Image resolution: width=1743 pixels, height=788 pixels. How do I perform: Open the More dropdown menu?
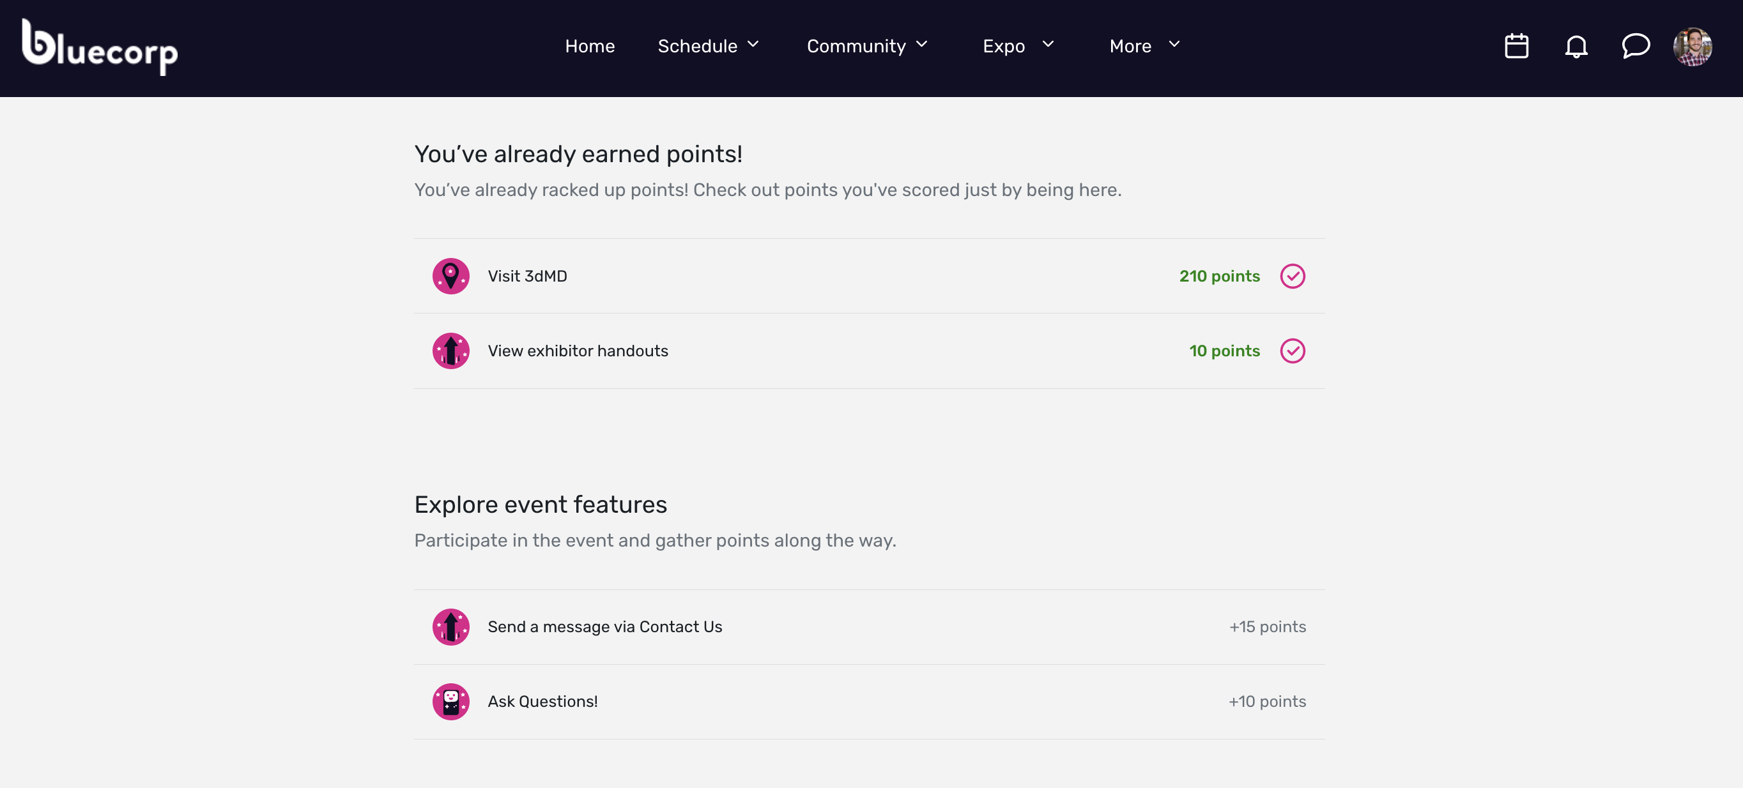[x=1144, y=46]
